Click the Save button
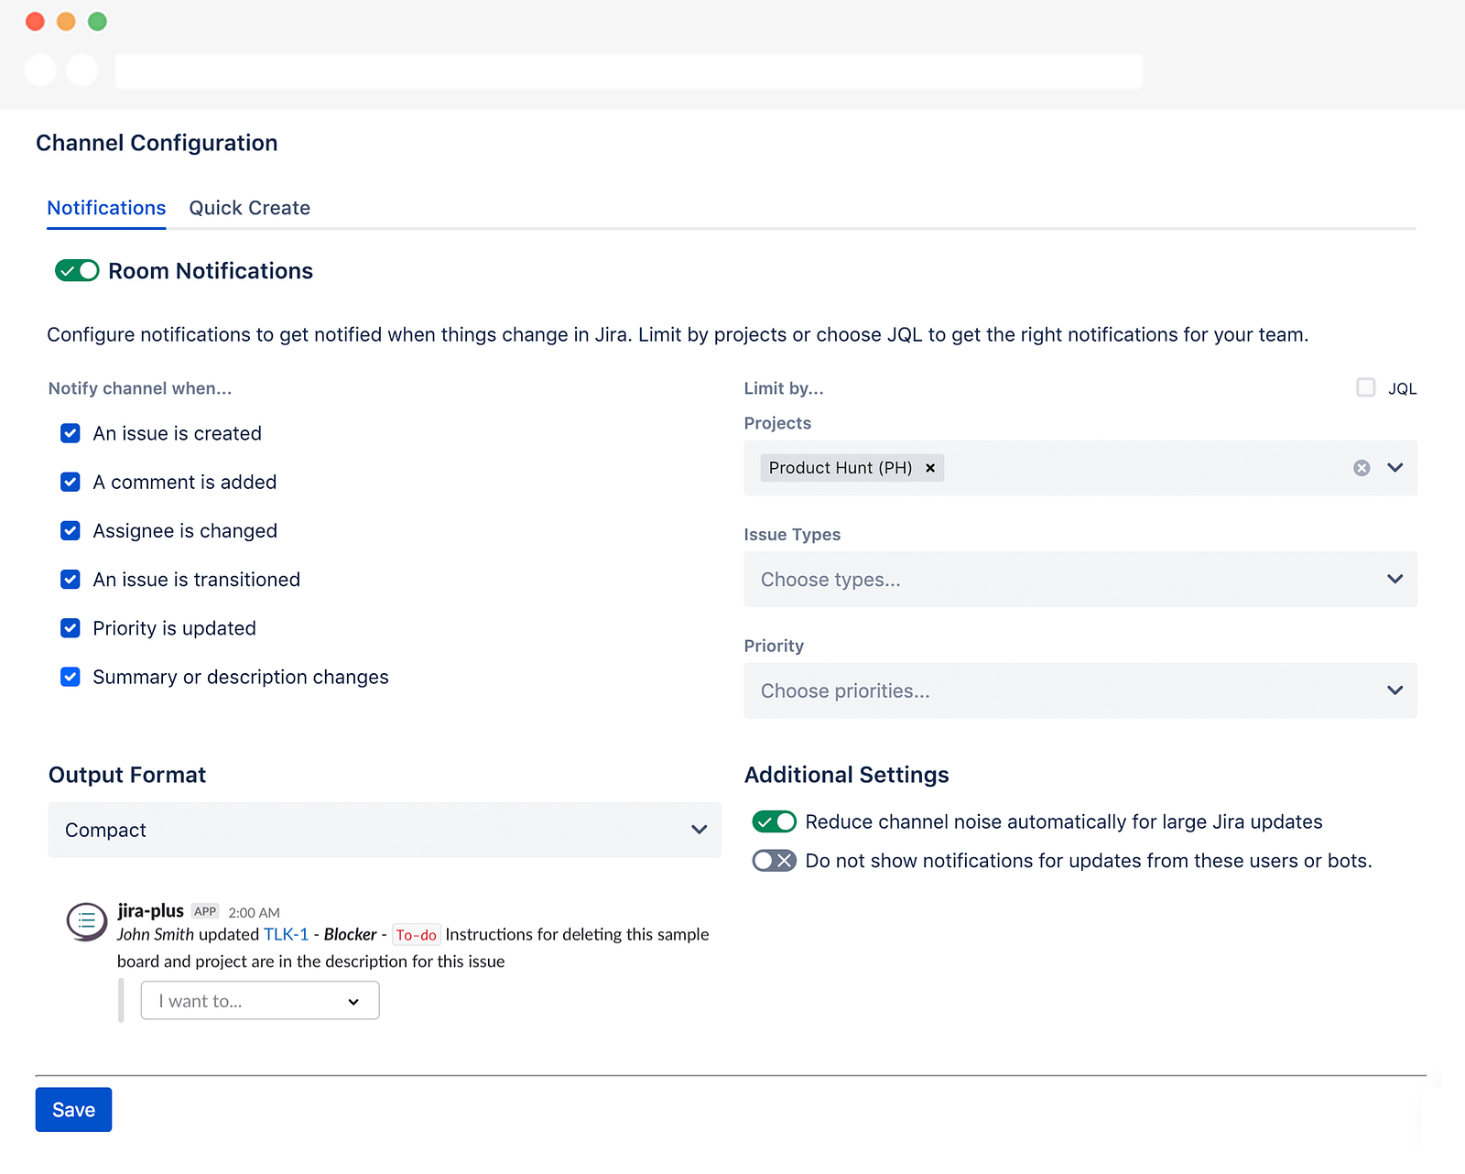Image resolution: width=1465 pixels, height=1174 pixels. pos(73,1110)
